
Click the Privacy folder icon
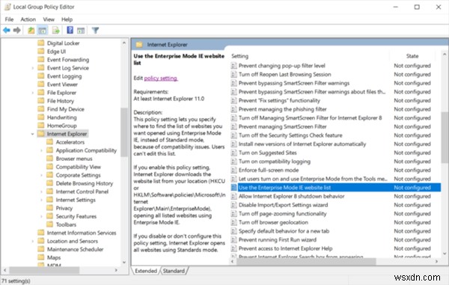click(50, 208)
